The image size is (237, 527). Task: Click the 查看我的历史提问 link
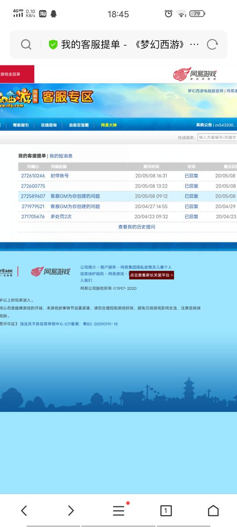click(136, 227)
